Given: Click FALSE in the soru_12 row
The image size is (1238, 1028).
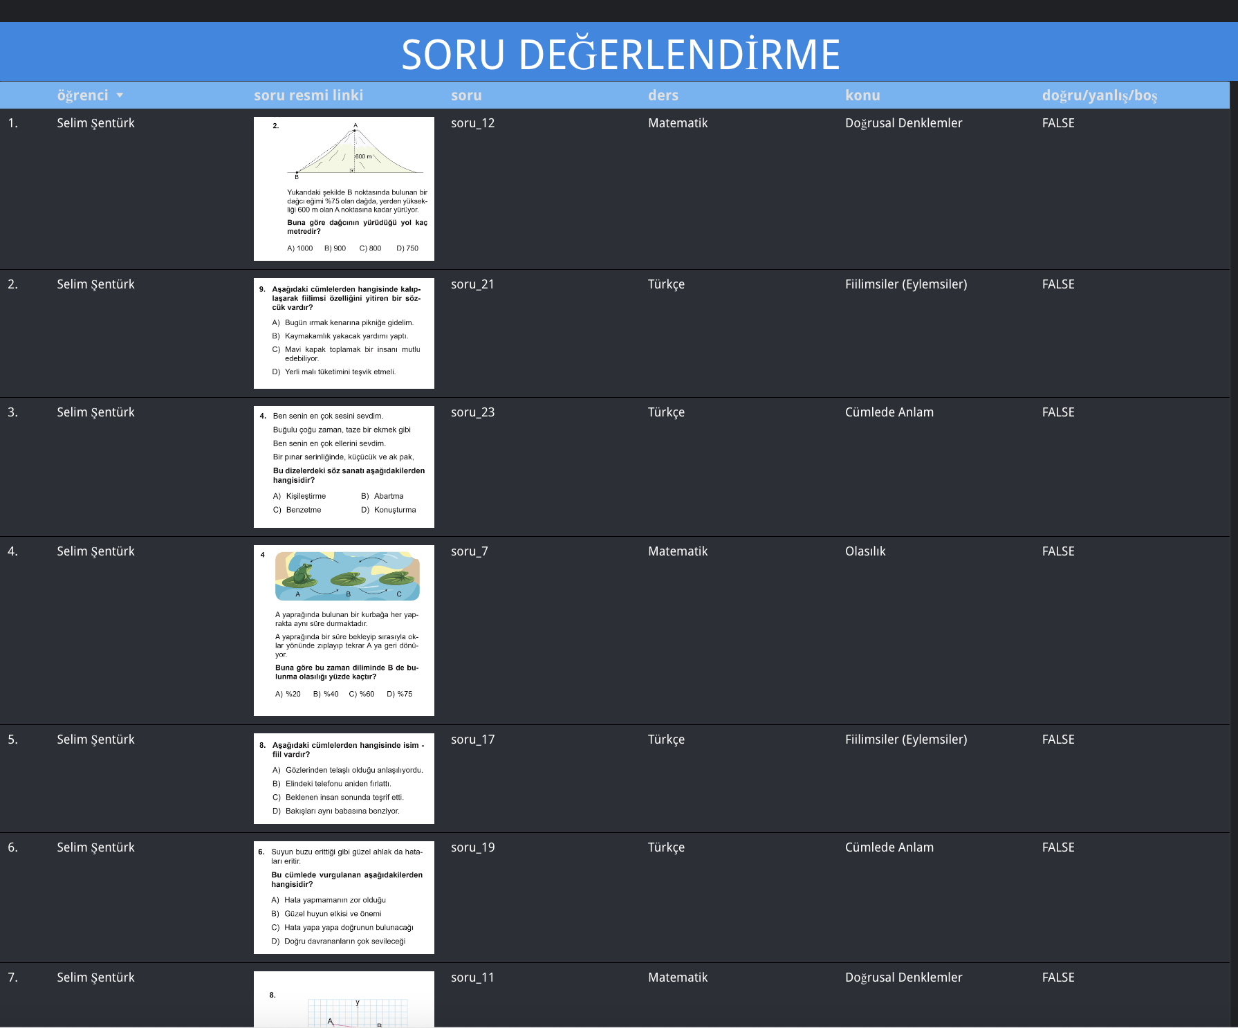Looking at the screenshot, I should 1058,123.
